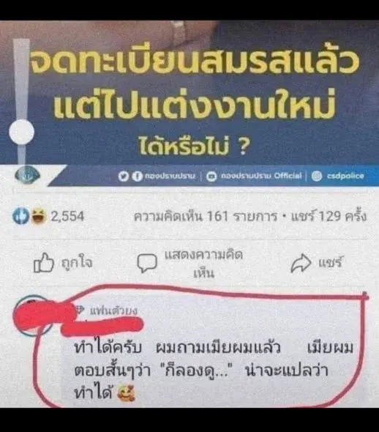The height and width of the screenshot is (432, 379).
Task: Click the Twitter bird icon in banner
Action: (x=123, y=176)
